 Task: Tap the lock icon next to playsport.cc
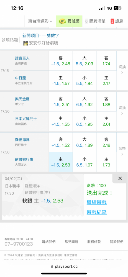point(52,266)
